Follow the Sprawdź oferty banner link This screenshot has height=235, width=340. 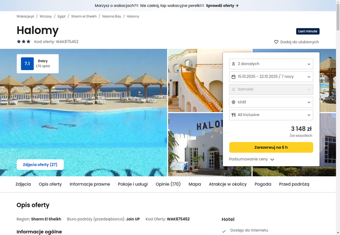pos(222,6)
